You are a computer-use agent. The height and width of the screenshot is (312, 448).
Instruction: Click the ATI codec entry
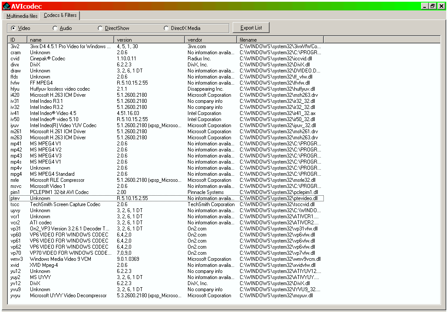[41, 223]
